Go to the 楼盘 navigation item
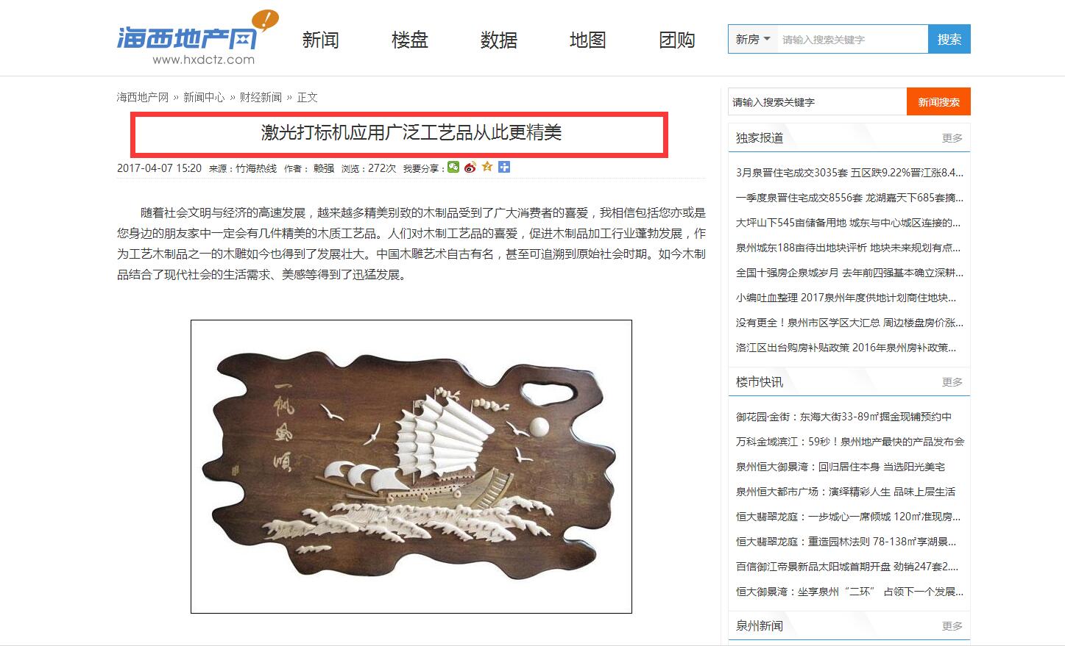Viewport: 1065px width, 646px height. click(410, 40)
